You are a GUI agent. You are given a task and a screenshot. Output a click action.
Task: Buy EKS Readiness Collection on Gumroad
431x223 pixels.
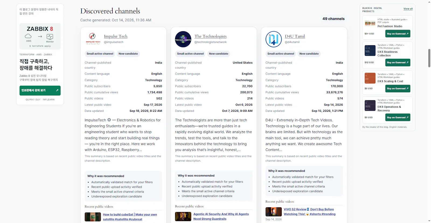click(x=398, y=62)
